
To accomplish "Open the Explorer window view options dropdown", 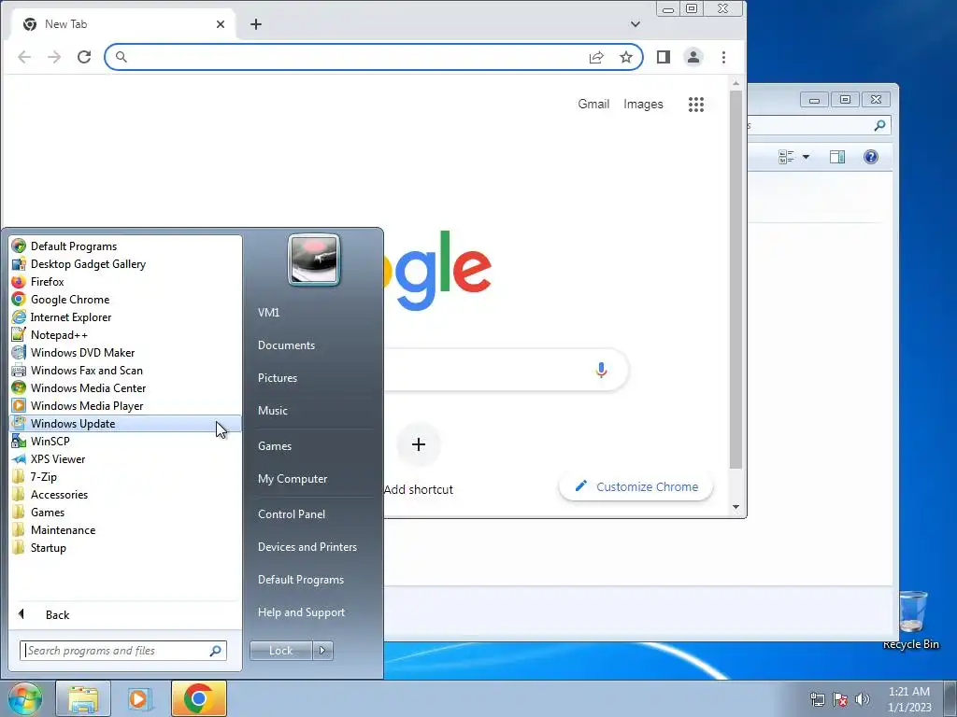I will coord(807,157).
